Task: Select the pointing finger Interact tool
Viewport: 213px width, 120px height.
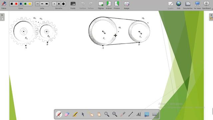Action: click(91, 114)
